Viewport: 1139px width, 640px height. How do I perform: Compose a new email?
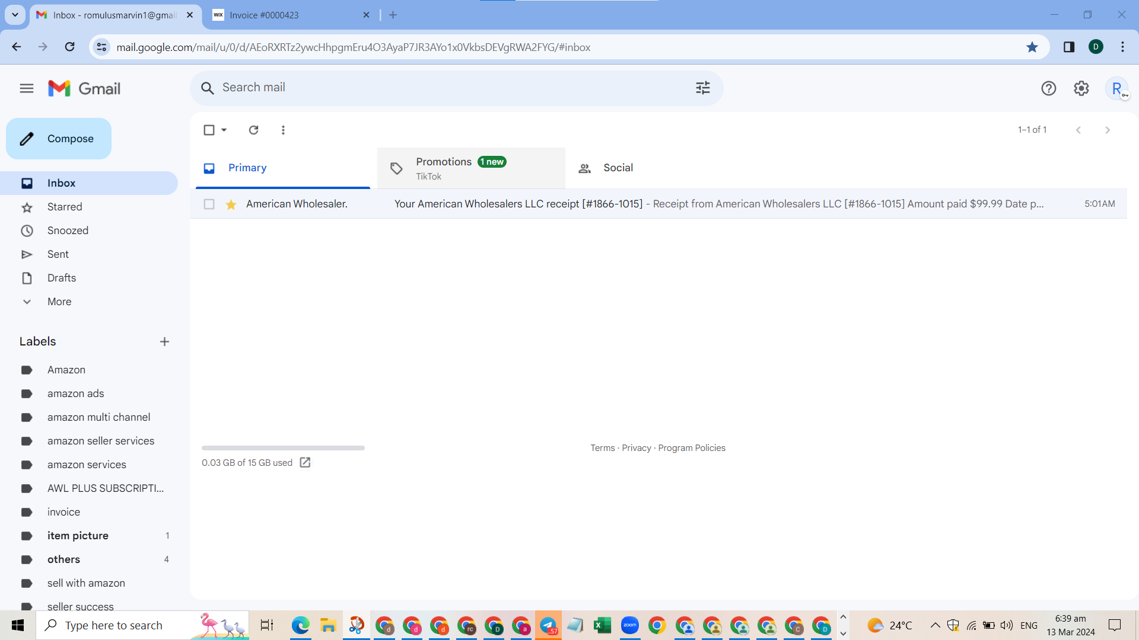coord(59,139)
